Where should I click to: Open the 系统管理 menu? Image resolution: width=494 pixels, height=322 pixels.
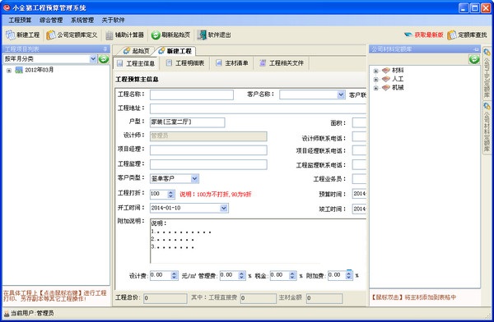coord(82,20)
